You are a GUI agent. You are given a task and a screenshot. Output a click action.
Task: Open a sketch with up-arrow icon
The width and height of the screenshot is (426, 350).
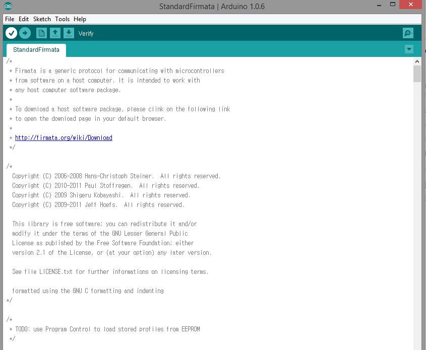55,33
